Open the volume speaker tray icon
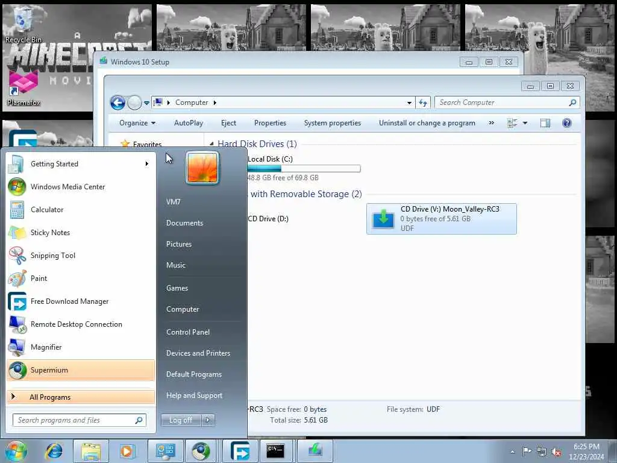This screenshot has height=463, width=617. point(556,452)
